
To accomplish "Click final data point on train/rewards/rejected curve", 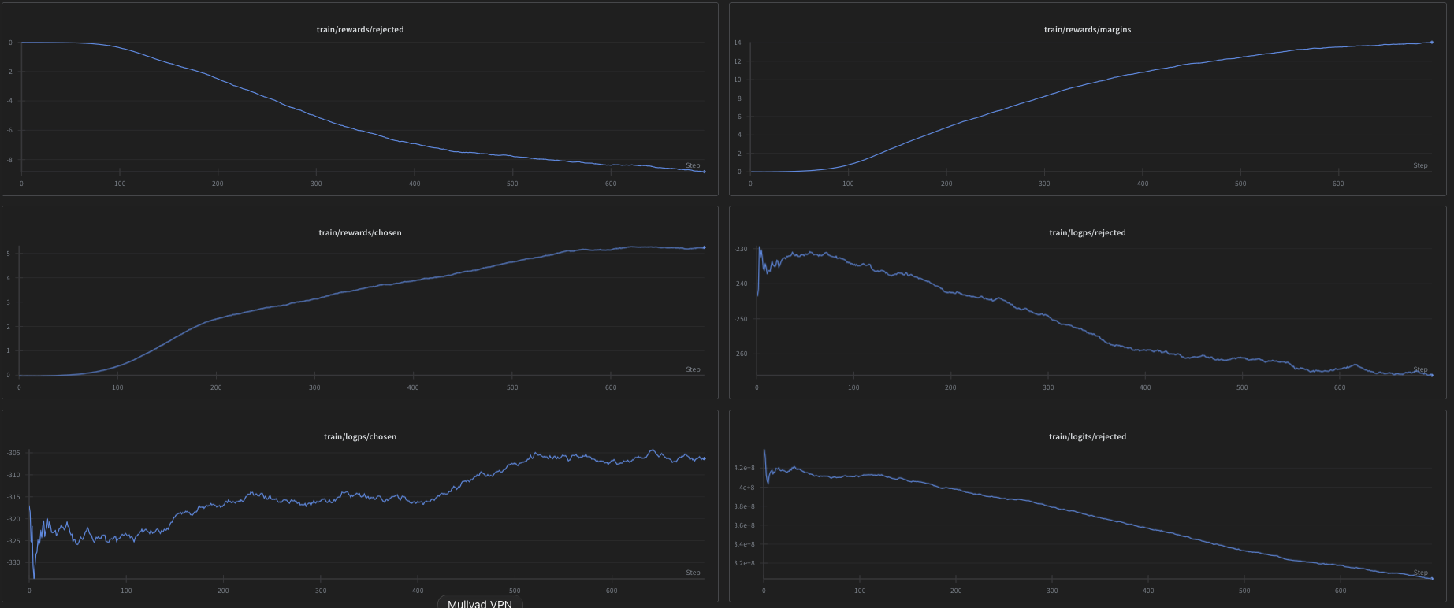I will tap(704, 171).
